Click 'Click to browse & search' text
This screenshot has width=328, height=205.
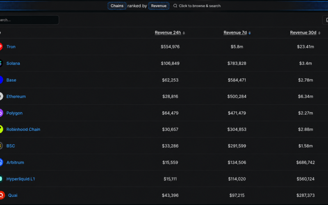click(x=200, y=6)
